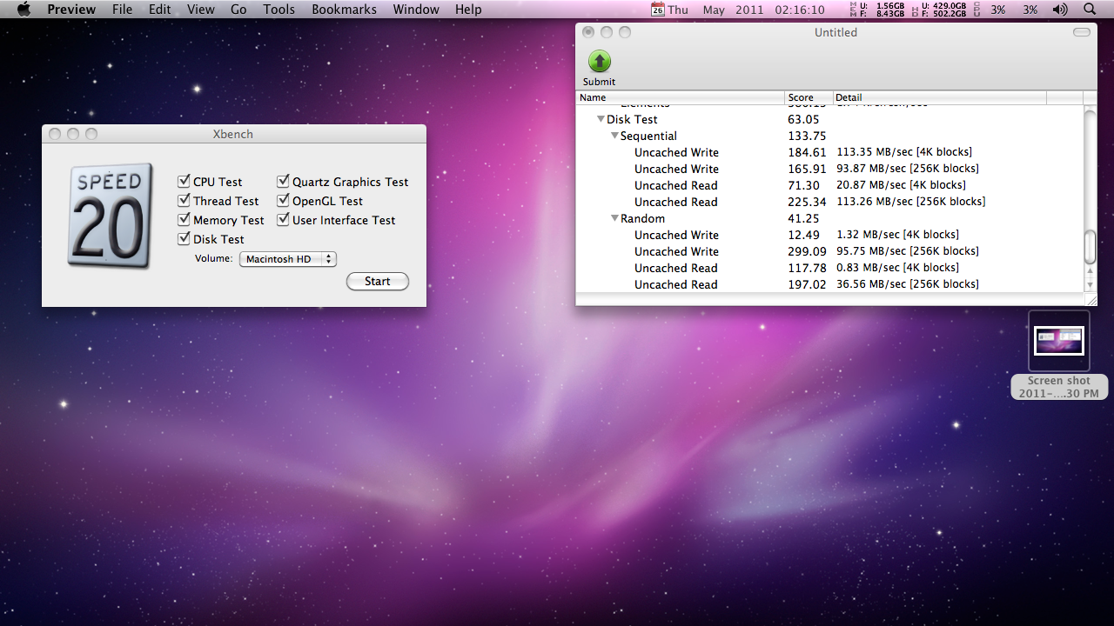Collapse the Sequential results group

click(614, 136)
